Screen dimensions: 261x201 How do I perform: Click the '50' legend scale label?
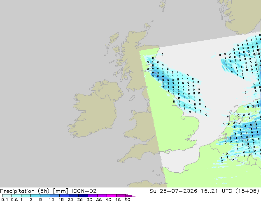point(127,199)
